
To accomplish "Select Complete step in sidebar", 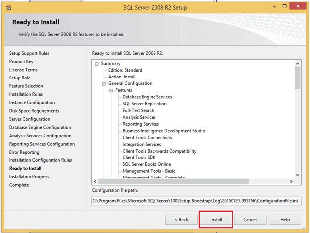I will [19, 185].
